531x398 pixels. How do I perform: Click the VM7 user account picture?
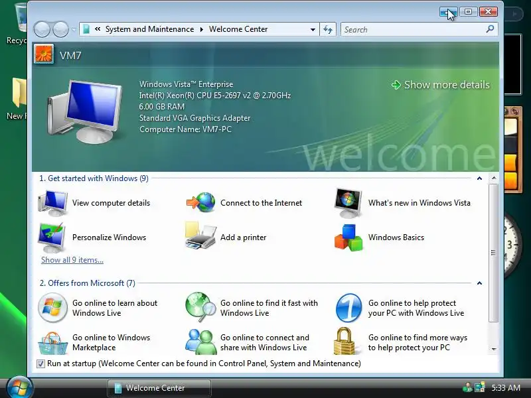[44, 54]
